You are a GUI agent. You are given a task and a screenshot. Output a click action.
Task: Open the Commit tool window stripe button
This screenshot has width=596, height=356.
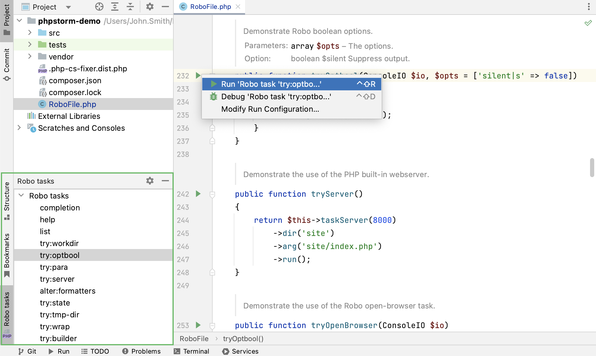tap(7, 65)
